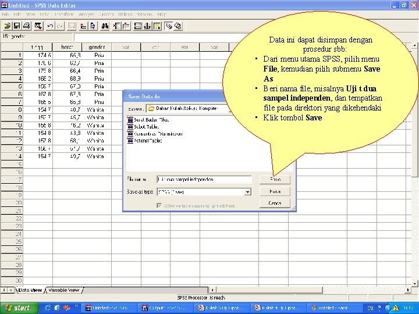The image size is (419, 314).
Task: Open the File menu
Action: pyautogui.click(x=5, y=14)
